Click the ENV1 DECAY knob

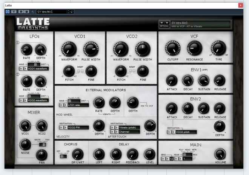coord(188,81)
